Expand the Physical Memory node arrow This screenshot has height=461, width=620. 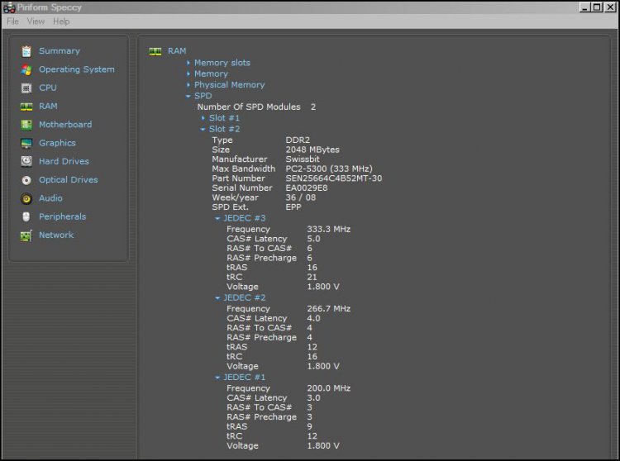click(188, 85)
